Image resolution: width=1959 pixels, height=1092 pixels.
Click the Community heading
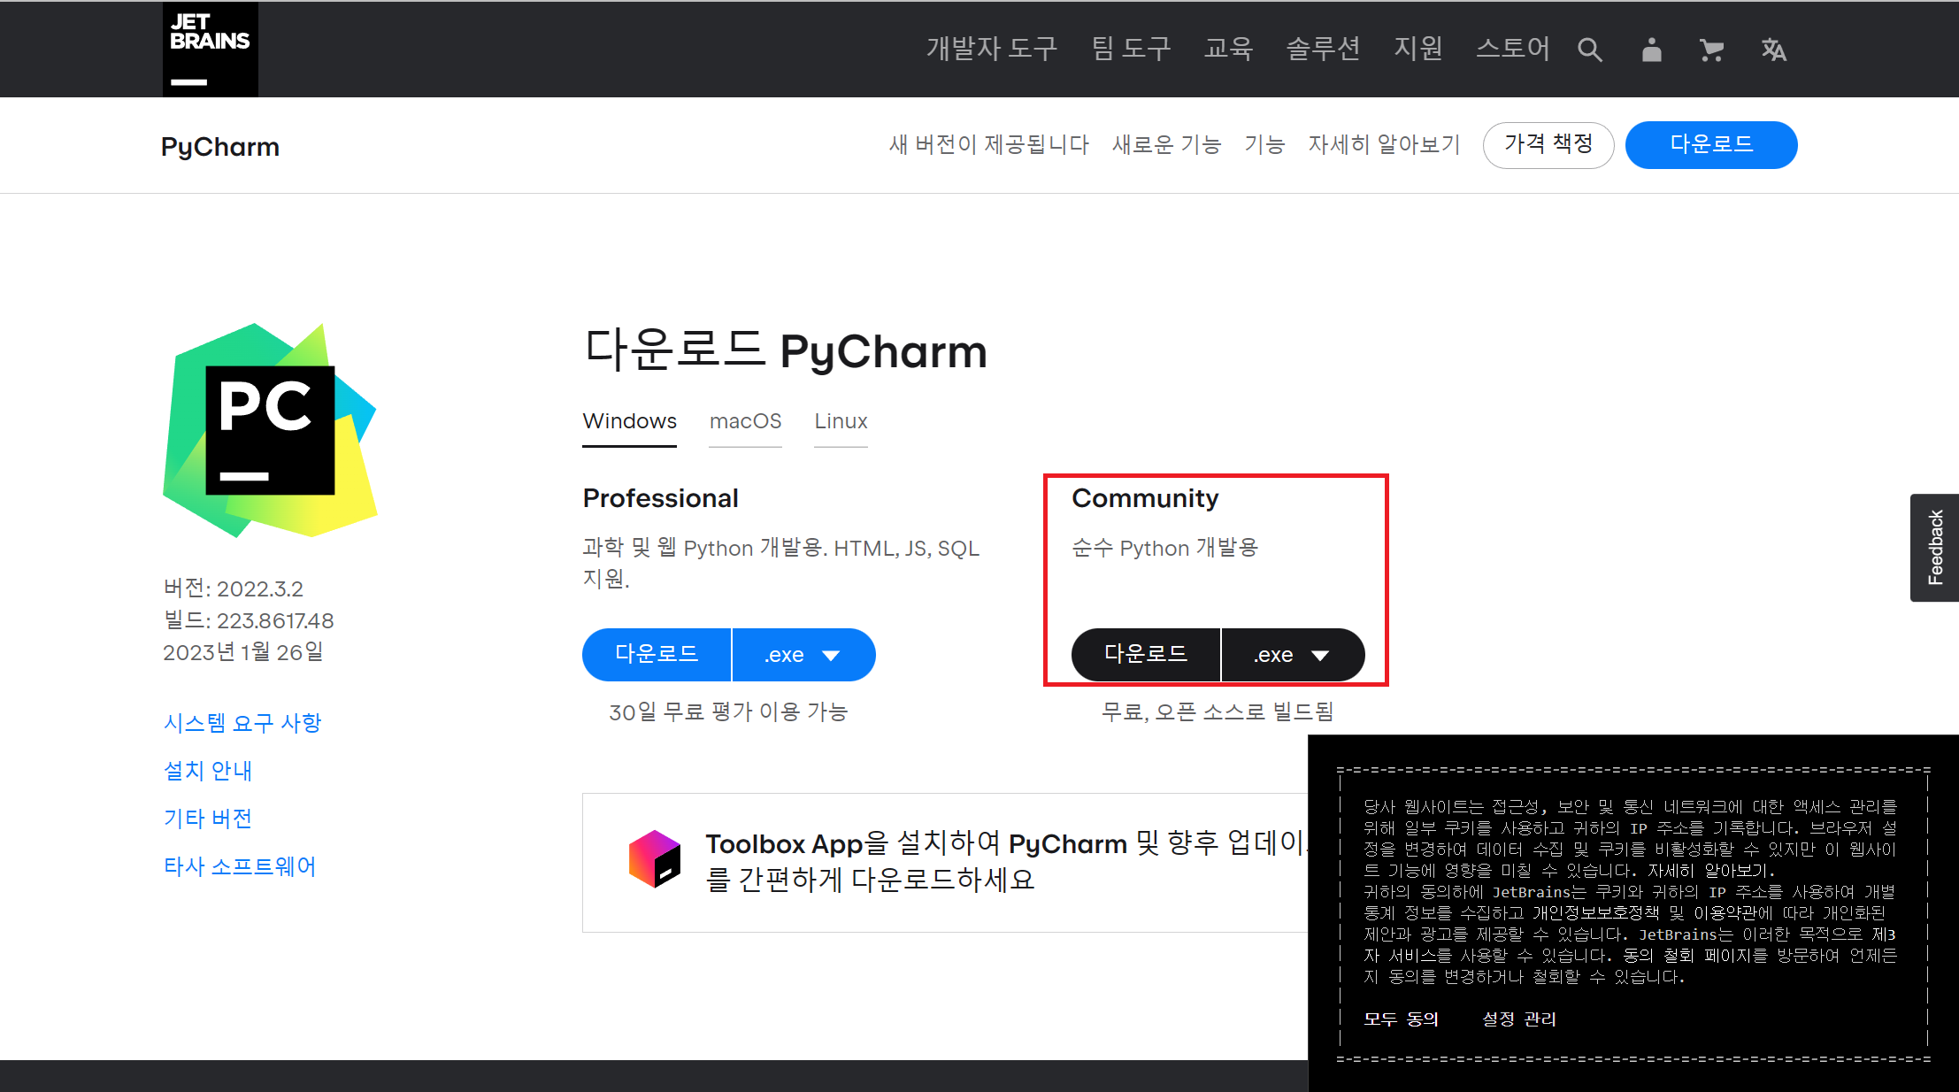[x=1145, y=498]
